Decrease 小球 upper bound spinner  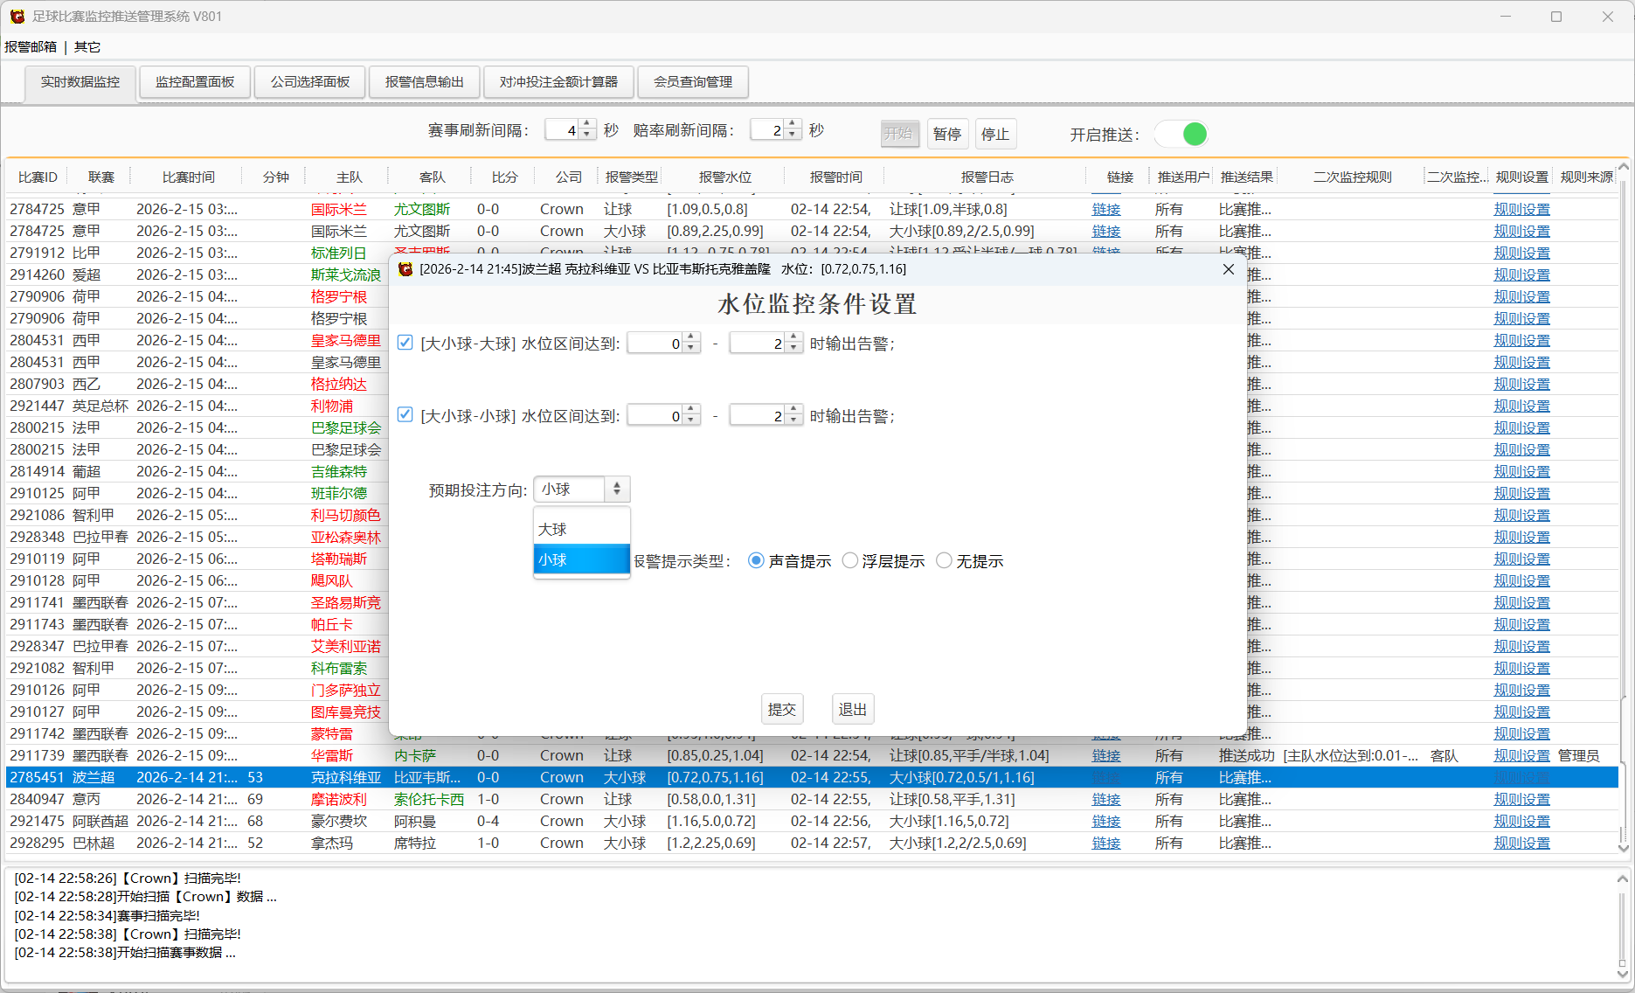[x=793, y=421]
